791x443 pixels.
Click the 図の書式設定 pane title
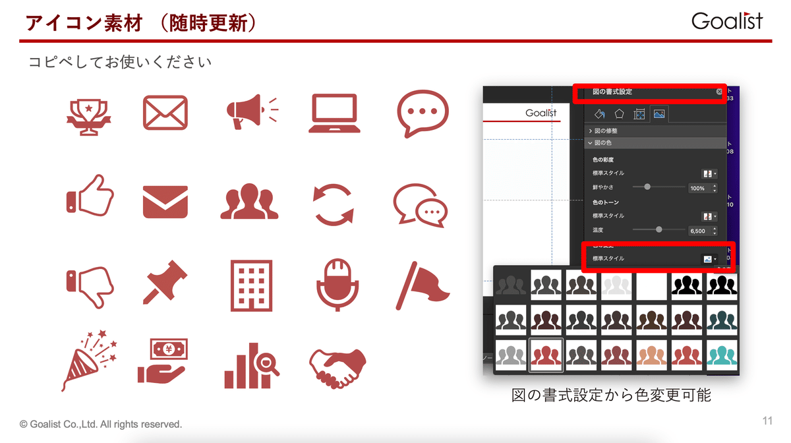612,92
